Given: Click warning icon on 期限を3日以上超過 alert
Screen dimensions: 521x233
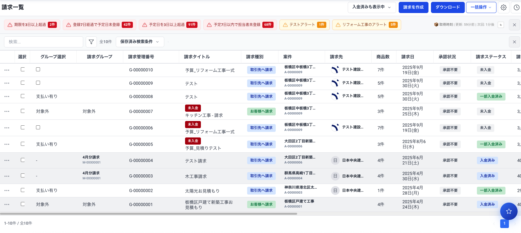Looking at the screenshot, I should click(10, 25).
